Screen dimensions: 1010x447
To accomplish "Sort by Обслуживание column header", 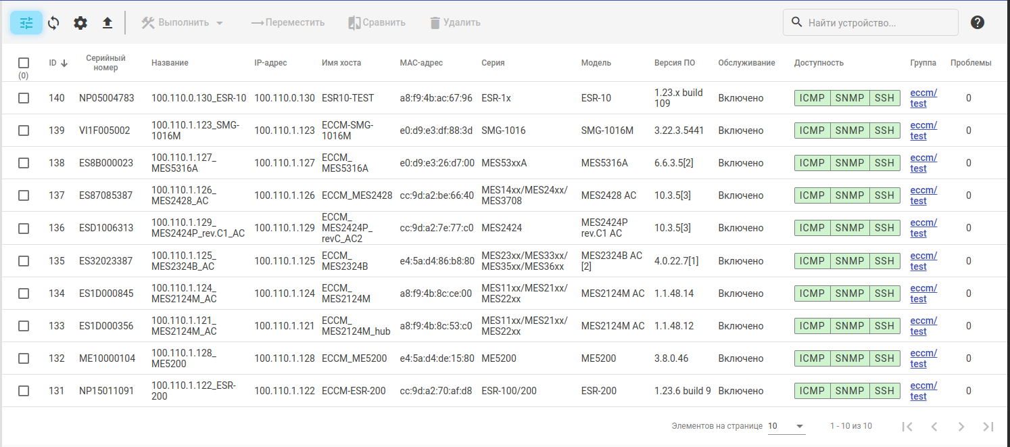I will 746,63.
